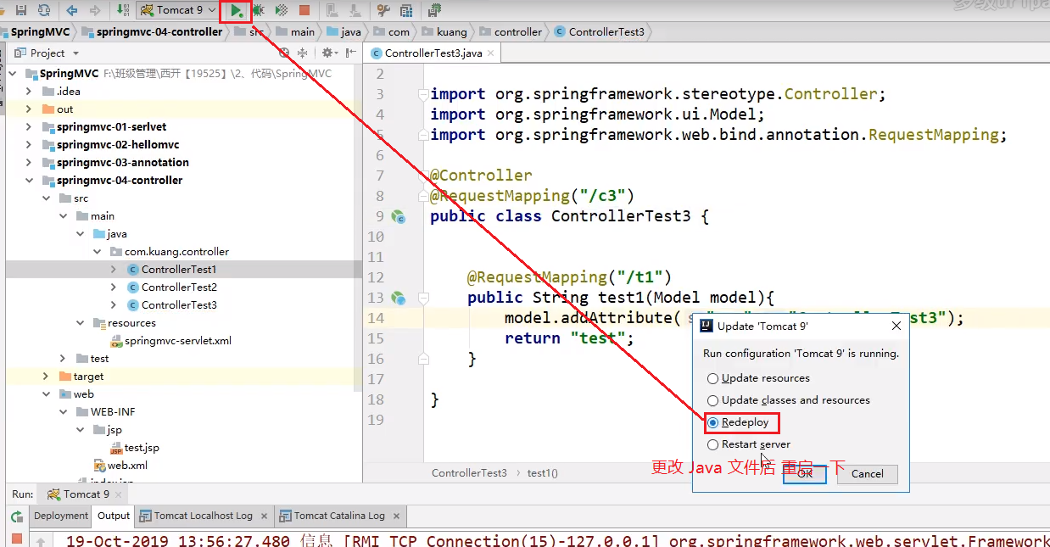Collapse the springmvc-04-controller module
This screenshot has height=547, width=1050.
coord(28,180)
